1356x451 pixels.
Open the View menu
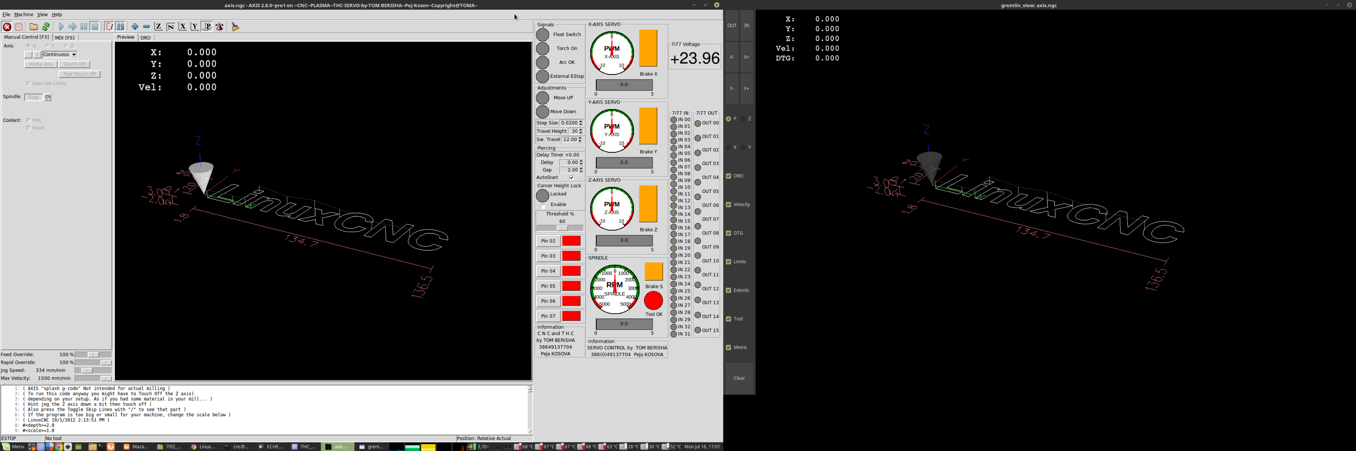coord(42,15)
